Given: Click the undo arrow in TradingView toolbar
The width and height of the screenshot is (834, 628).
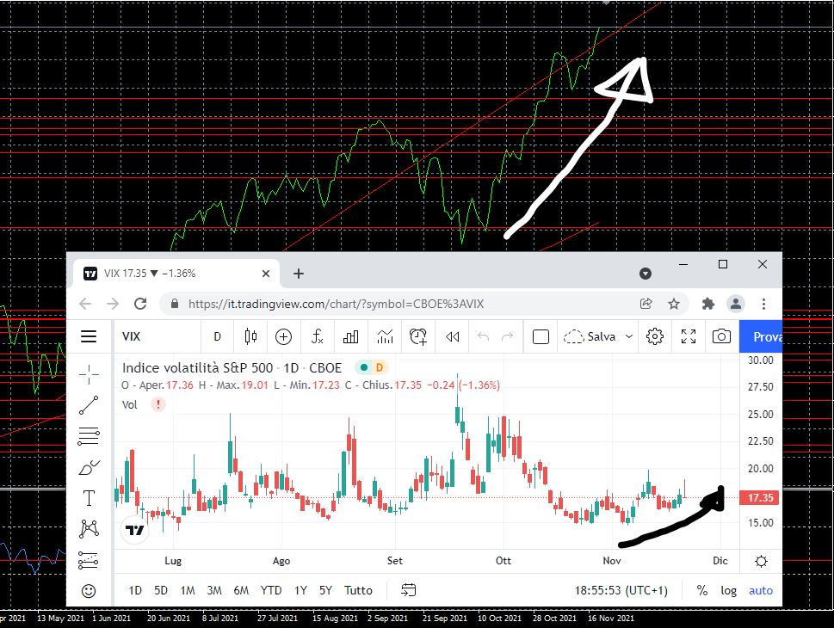Looking at the screenshot, I should tap(483, 336).
